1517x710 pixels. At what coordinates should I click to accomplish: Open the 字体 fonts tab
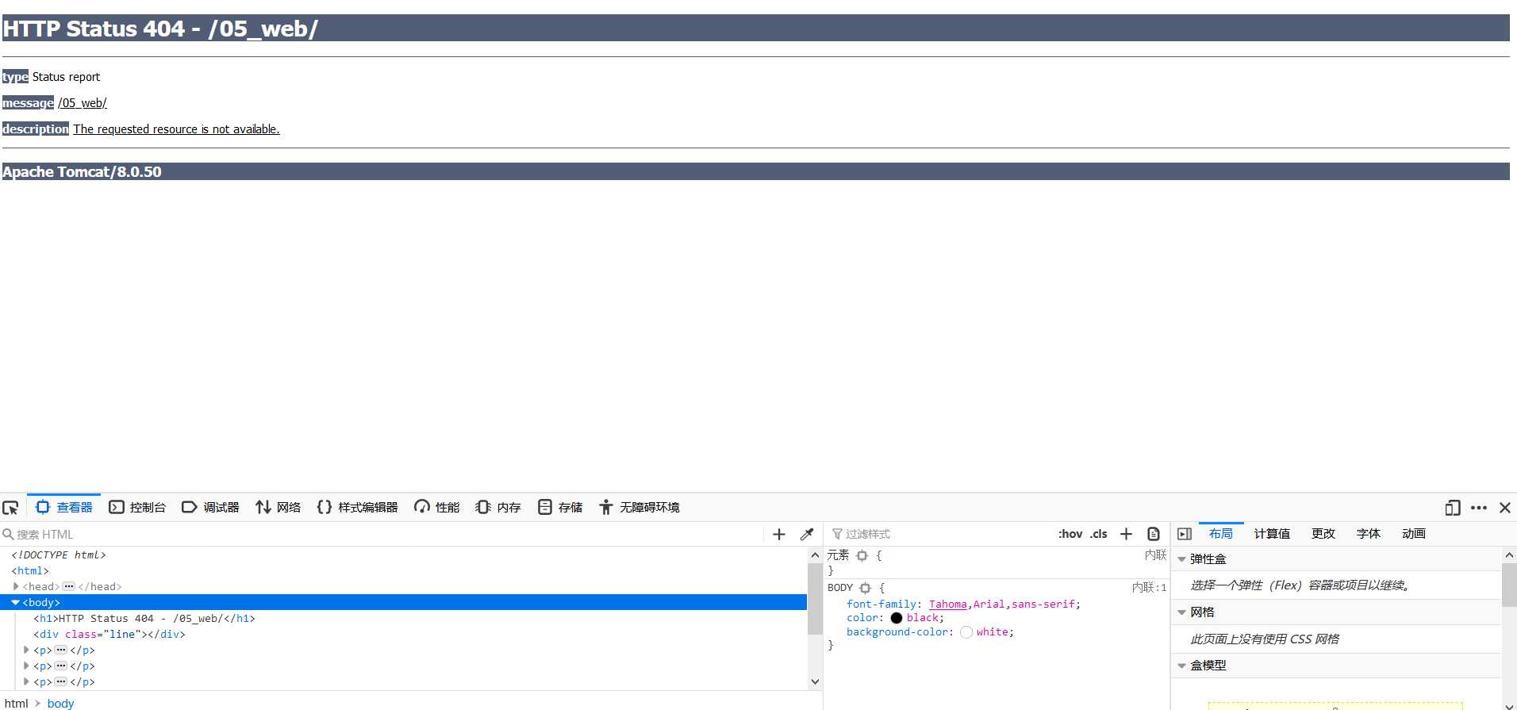click(1369, 534)
